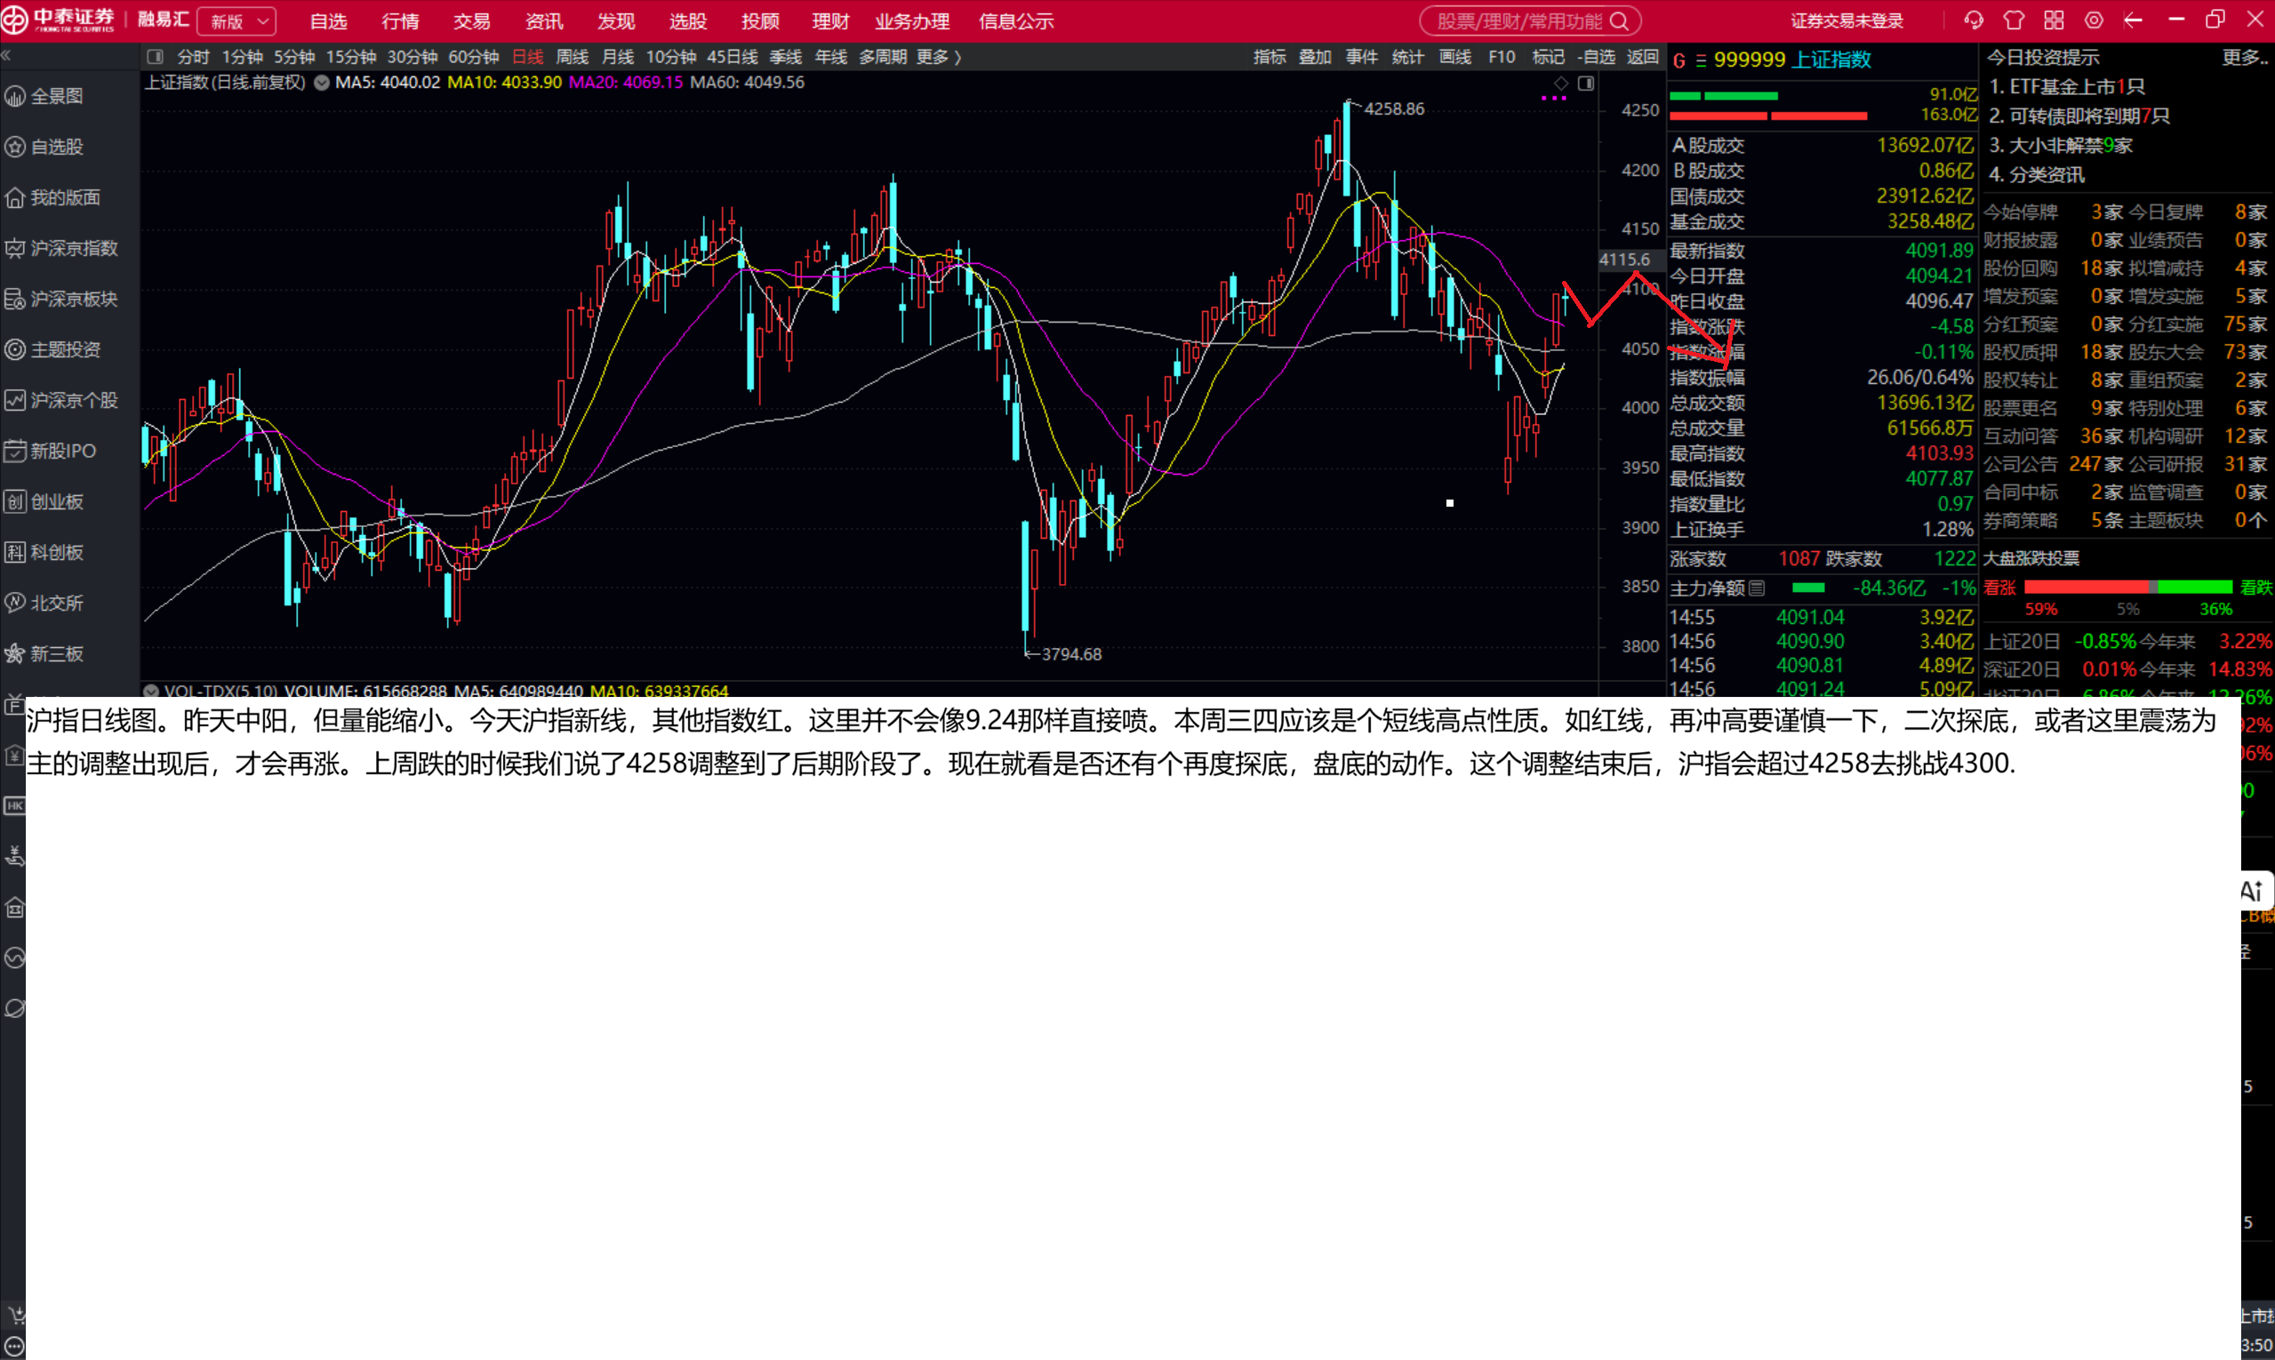Open the 行情 menu
This screenshot has height=1360, width=2275.
[x=400, y=21]
